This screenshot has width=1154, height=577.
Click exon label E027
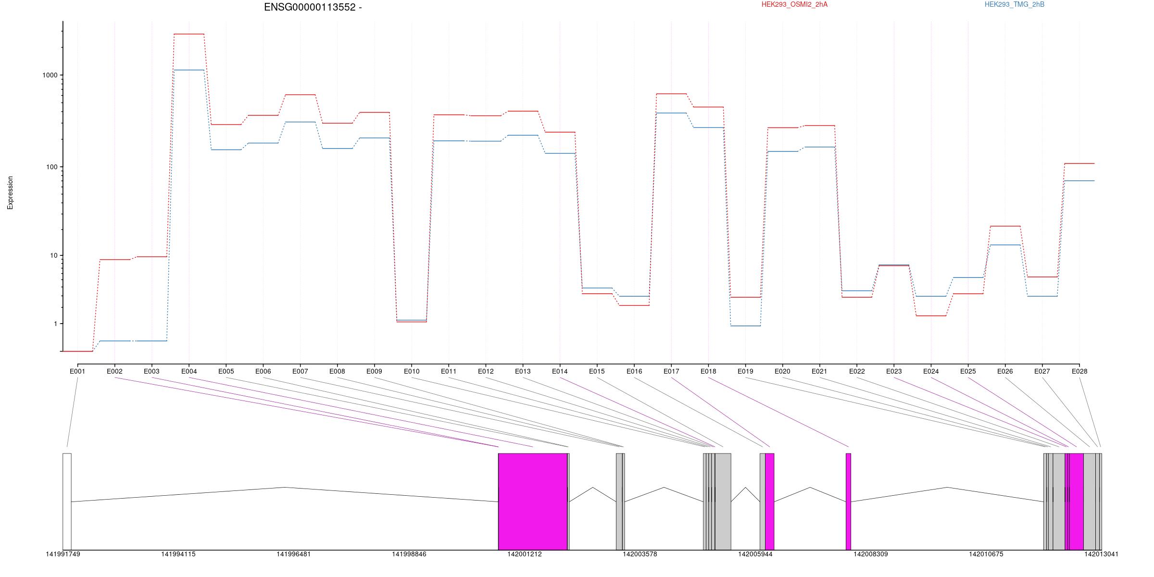point(1042,371)
